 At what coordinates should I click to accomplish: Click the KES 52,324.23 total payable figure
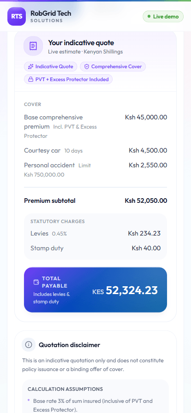[x=125, y=290]
